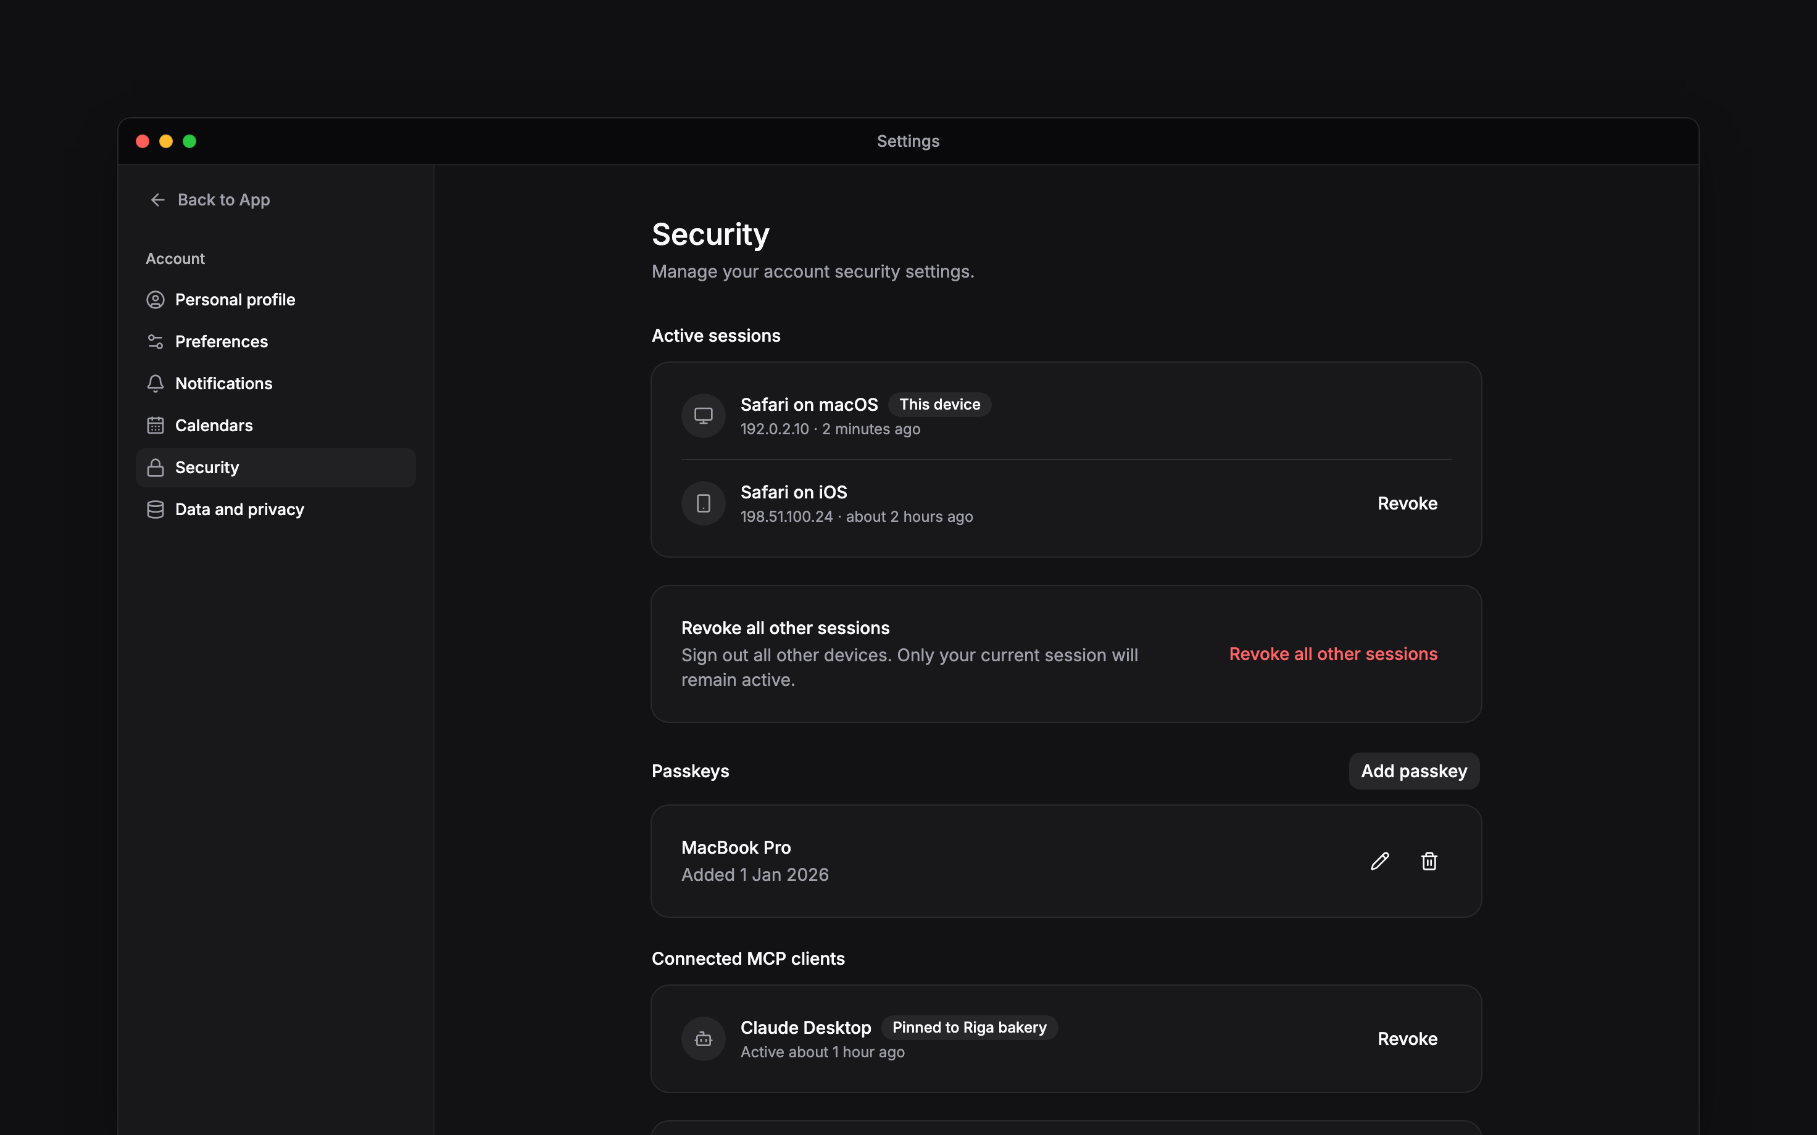Edit the MacBook Pro passkey with the pencil icon
Viewport: 1817px width, 1135px height.
tap(1379, 861)
